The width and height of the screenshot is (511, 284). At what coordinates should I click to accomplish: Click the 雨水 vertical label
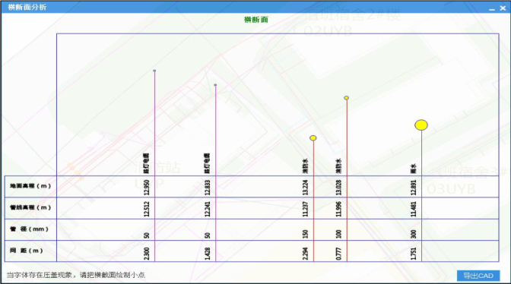[x=413, y=169]
